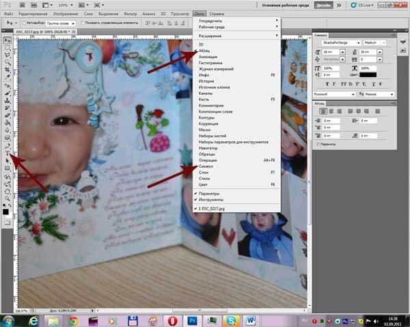Open the Файл menu
Viewport: 410px width, 327px height.
pos(9,14)
